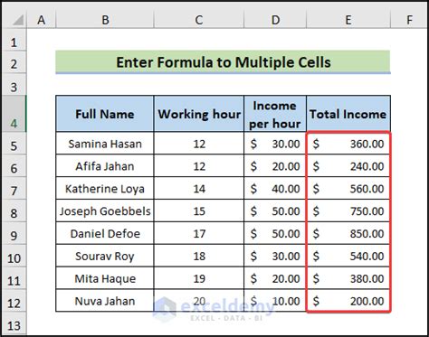Select row 6 header
The image size is (429, 337).
click(x=14, y=166)
